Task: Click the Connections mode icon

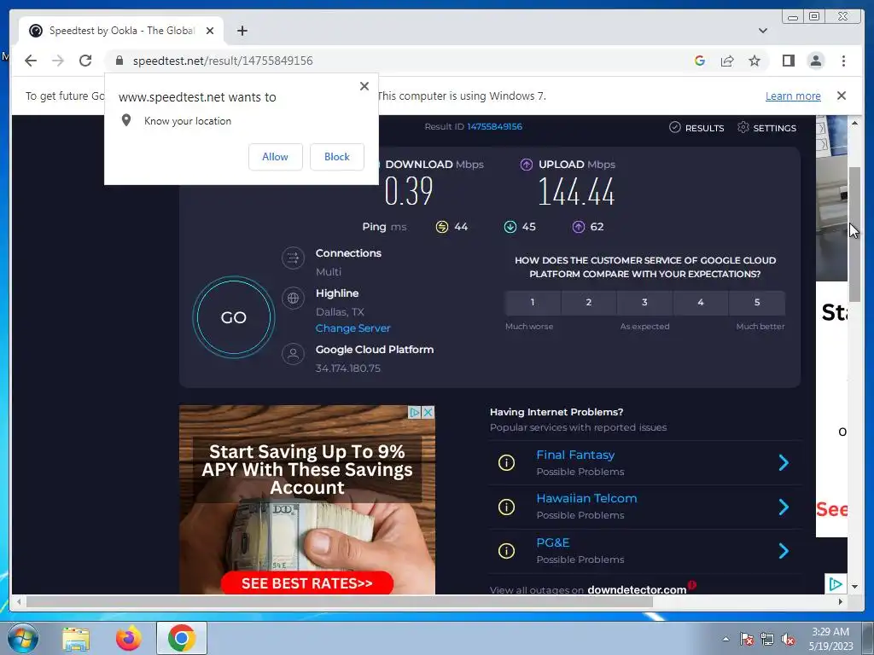Action: click(x=294, y=258)
